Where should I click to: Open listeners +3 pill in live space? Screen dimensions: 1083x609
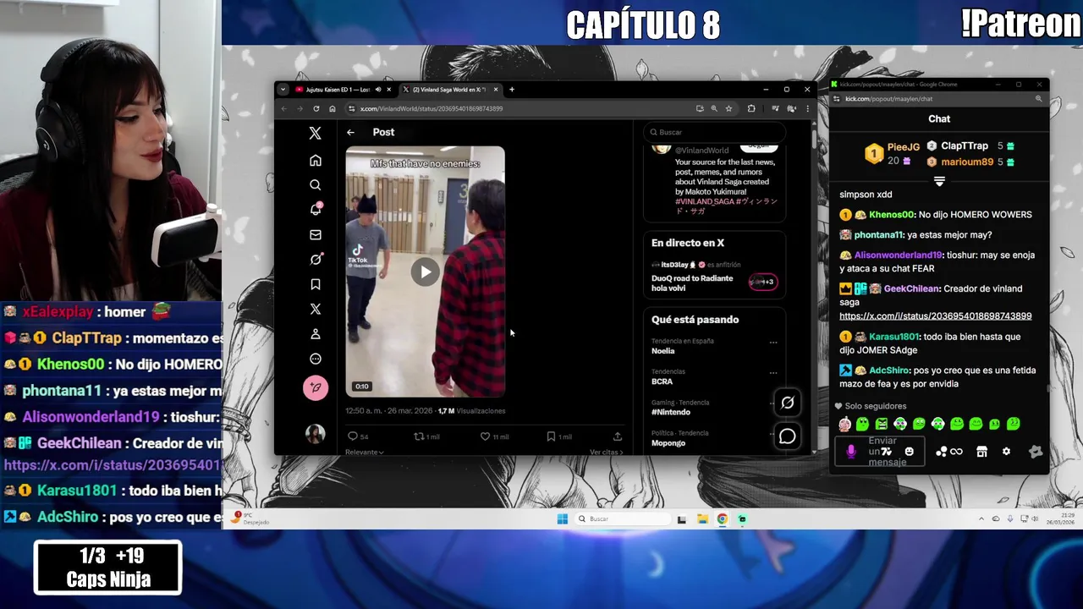[x=762, y=282]
